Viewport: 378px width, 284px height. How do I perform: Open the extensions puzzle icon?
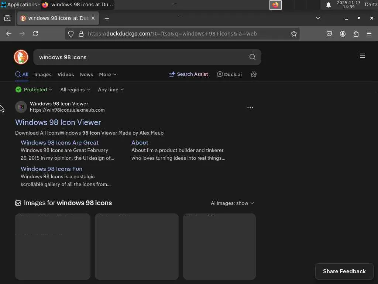pyautogui.click(x=356, y=34)
